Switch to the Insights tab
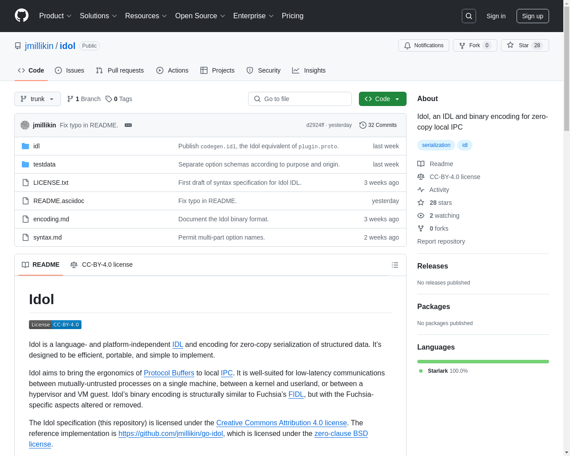The image size is (570, 456). tap(309, 70)
